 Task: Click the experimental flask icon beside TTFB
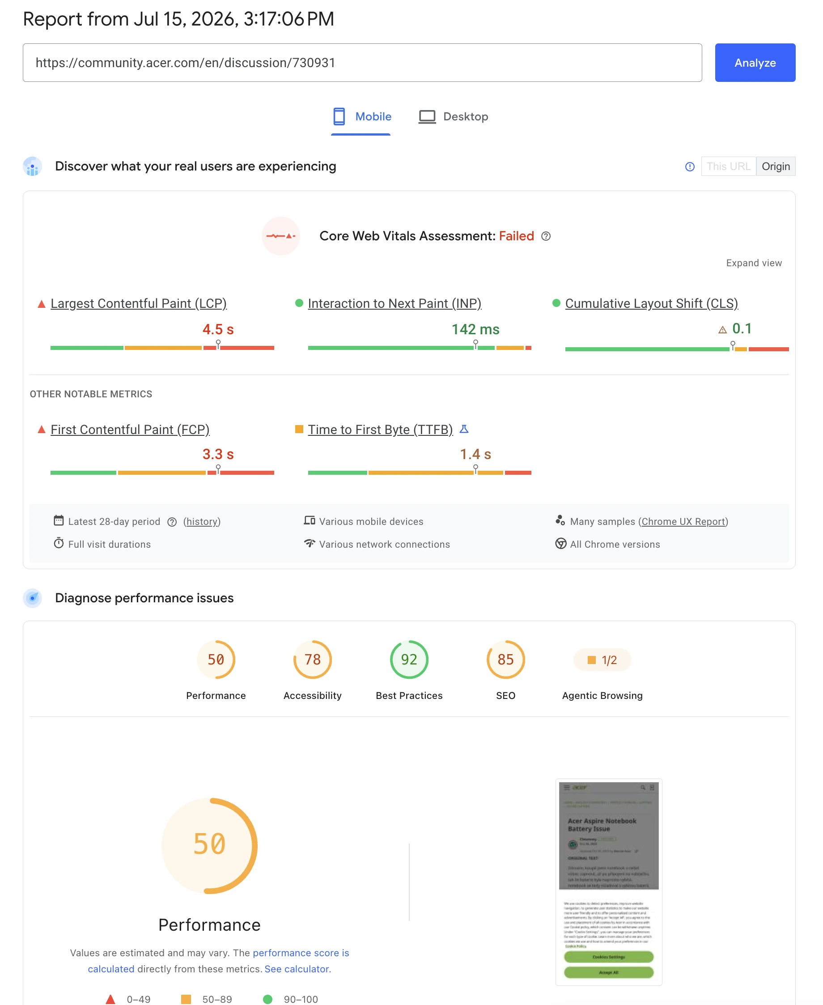point(464,429)
